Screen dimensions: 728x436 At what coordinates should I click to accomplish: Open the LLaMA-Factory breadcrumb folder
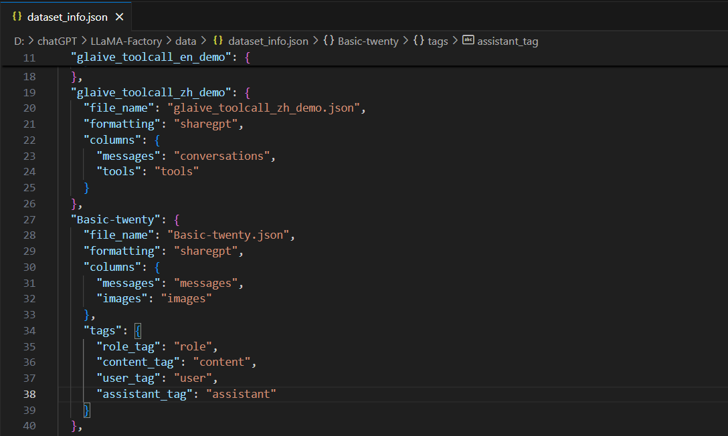126,41
